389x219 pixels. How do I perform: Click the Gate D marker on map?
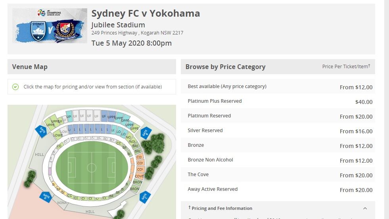pyautogui.click(x=46, y=197)
